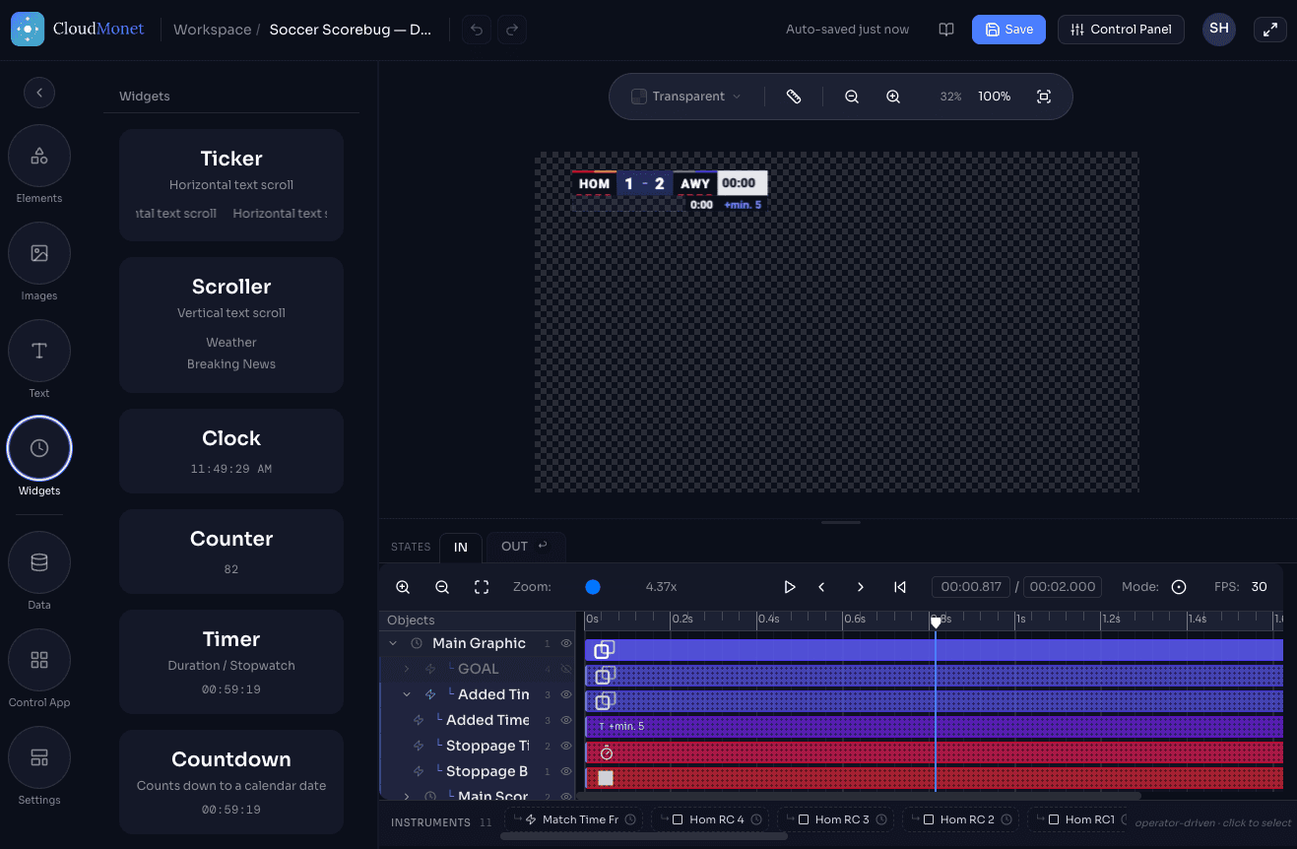Screen dimensions: 1297x849
Task: Select the Hom RC 4 instrument
Action: [x=711, y=819]
